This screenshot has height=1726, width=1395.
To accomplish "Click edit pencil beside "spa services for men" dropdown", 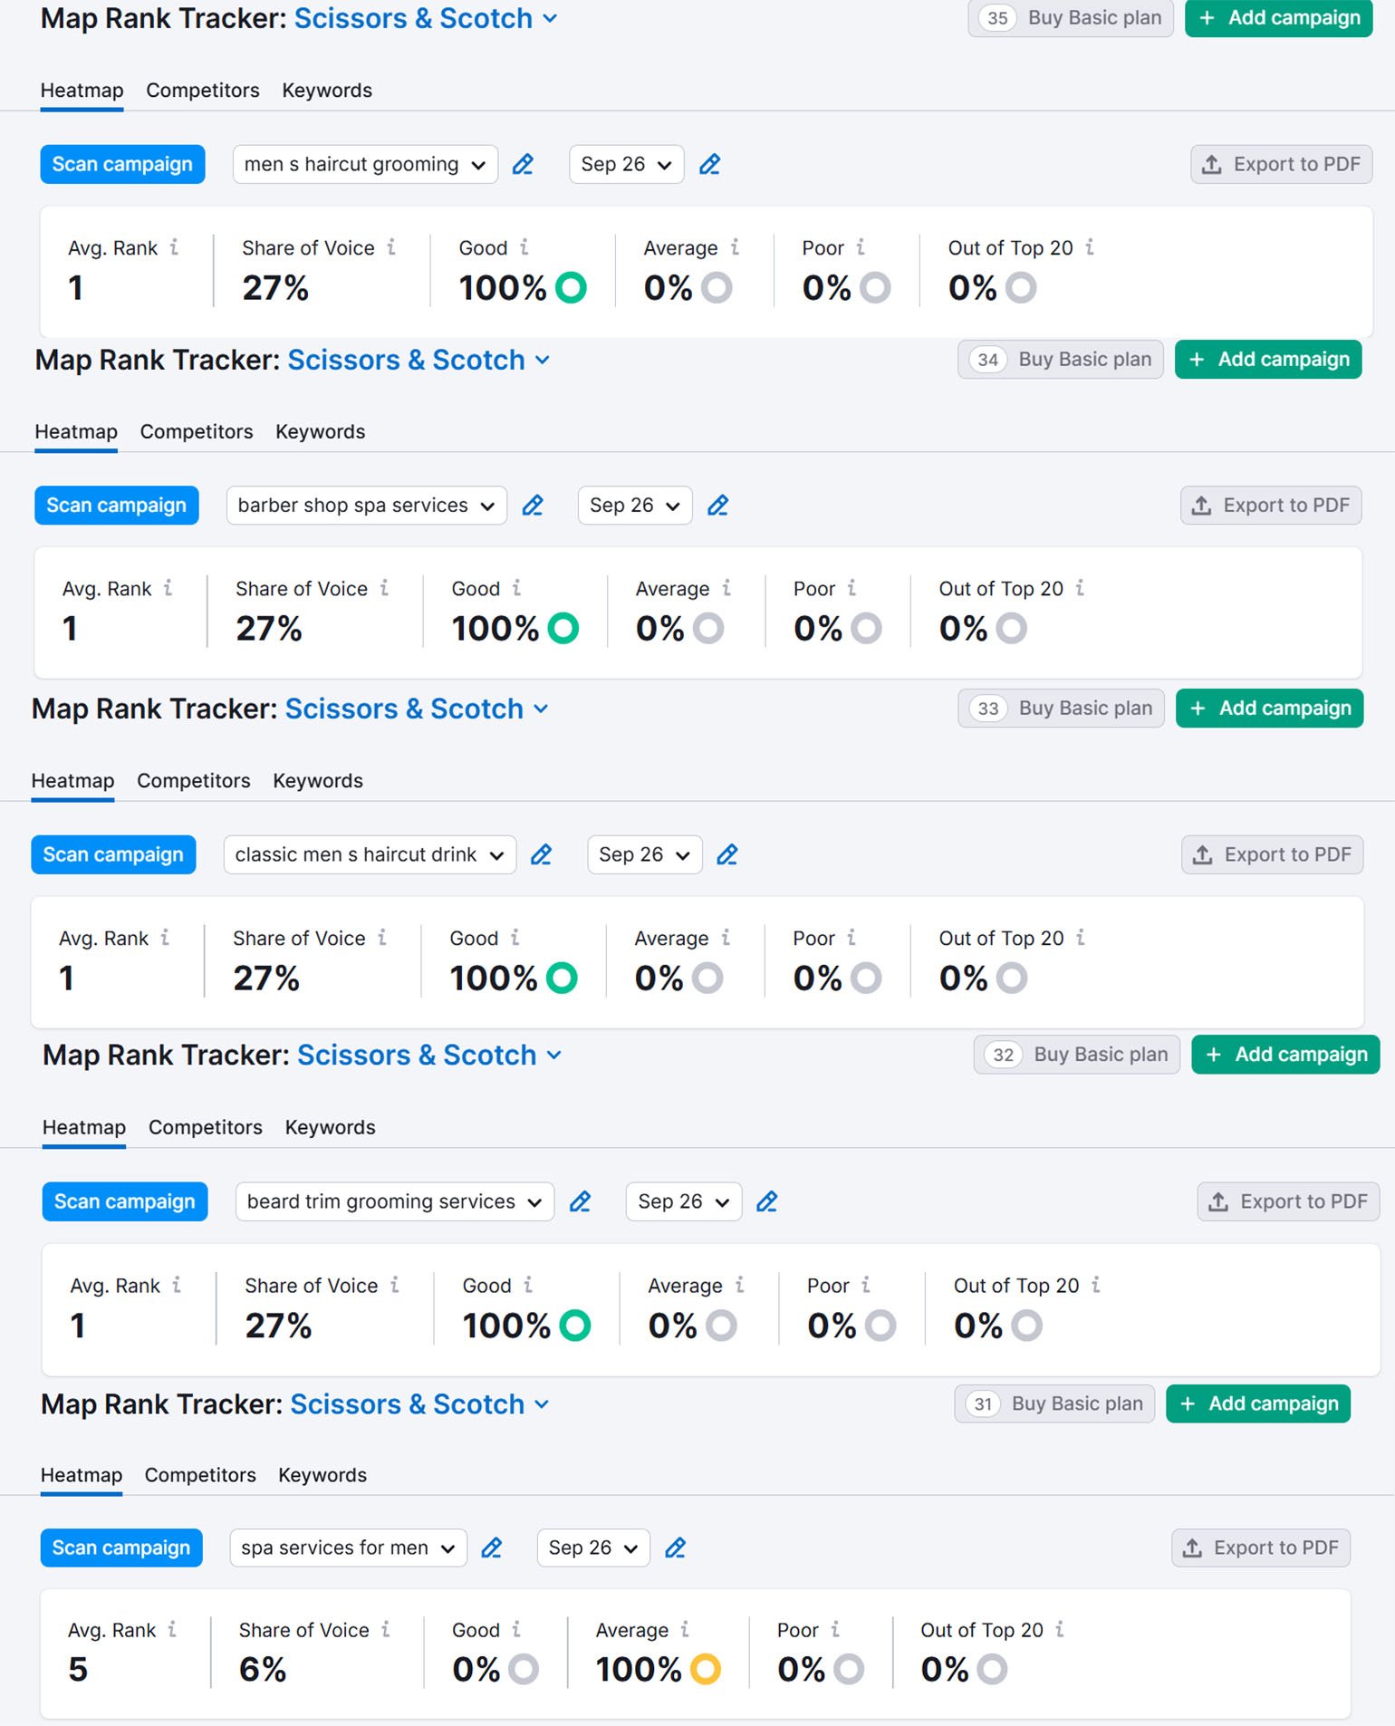I will (x=492, y=1548).
